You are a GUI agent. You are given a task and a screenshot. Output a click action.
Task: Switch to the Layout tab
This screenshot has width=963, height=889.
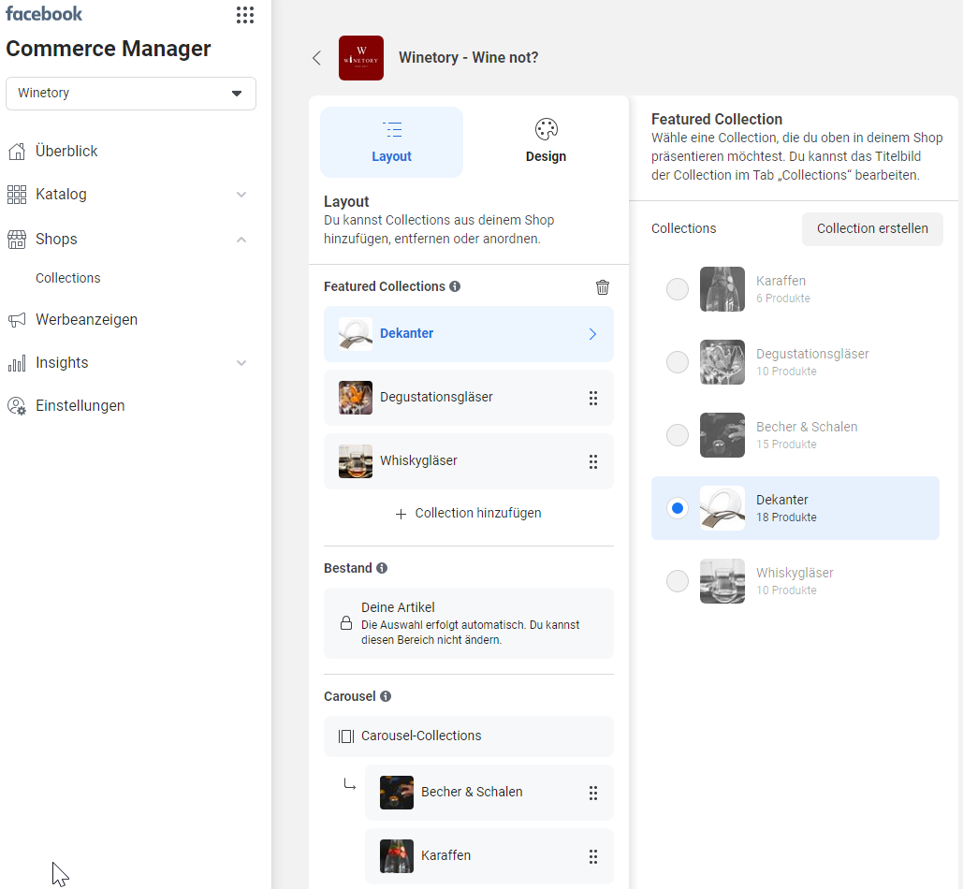point(392,142)
